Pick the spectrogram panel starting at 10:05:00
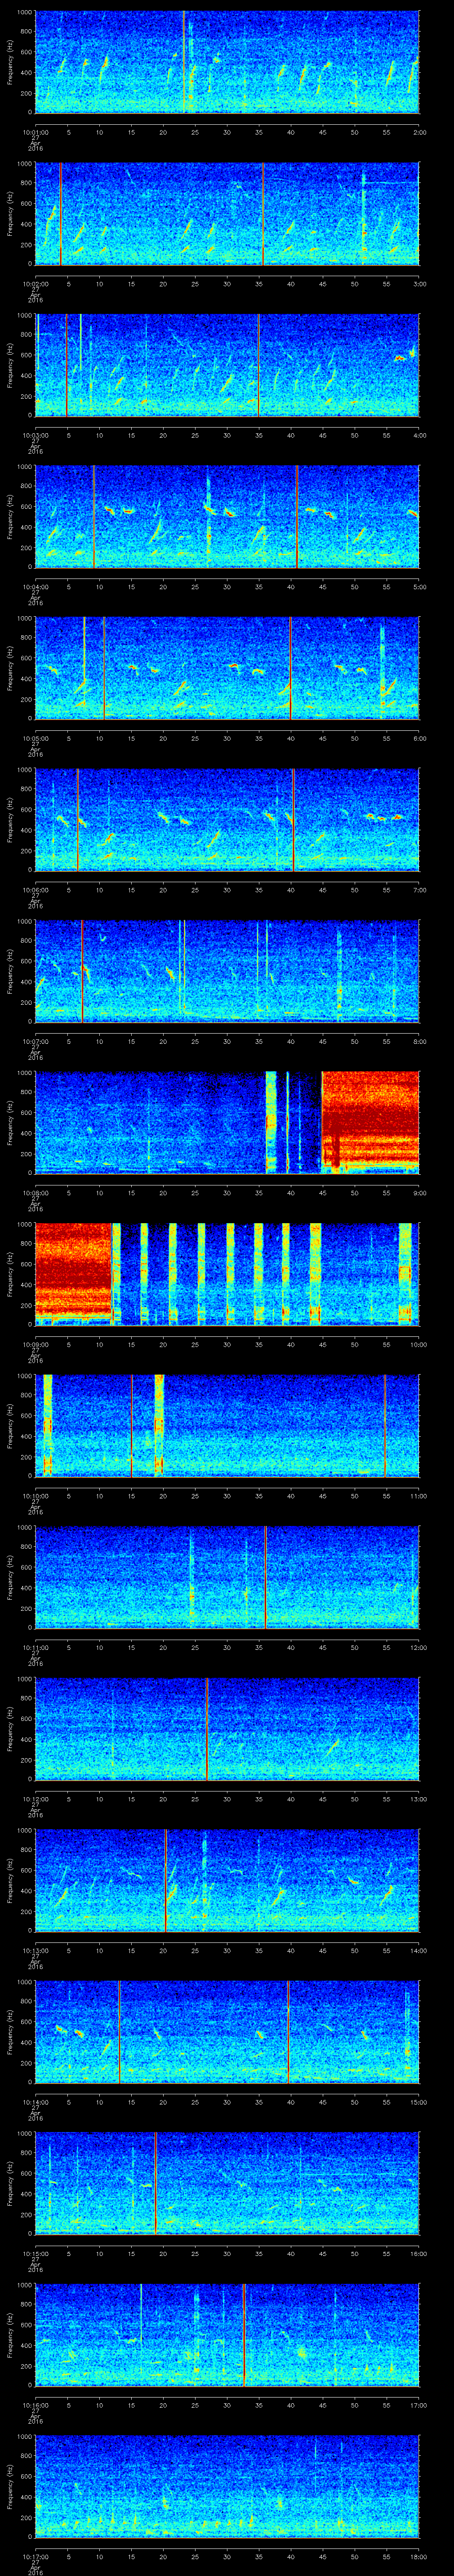This screenshot has height=2576, width=454. point(227,669)
